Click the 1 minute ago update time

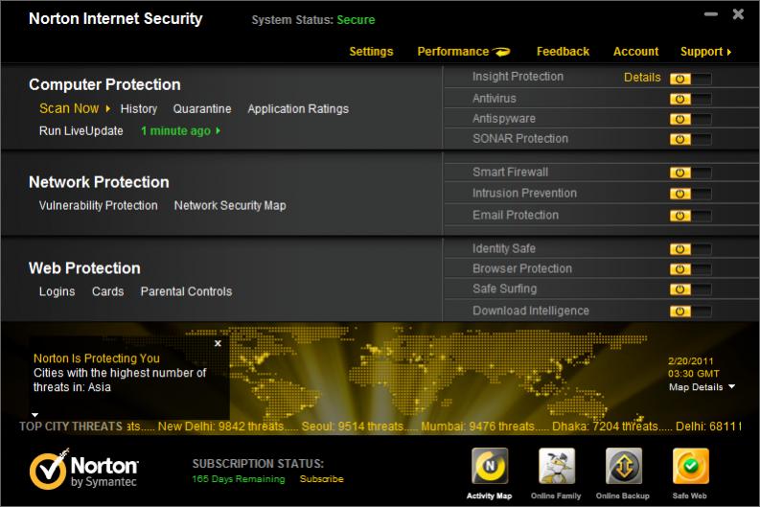point(176,131)
